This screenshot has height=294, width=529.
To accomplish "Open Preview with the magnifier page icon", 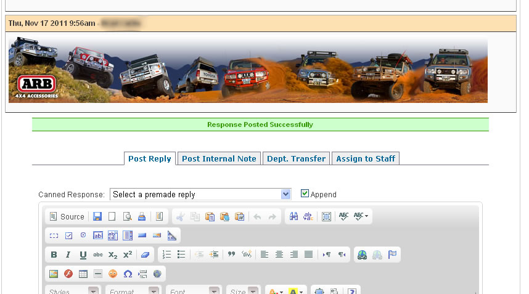I will click(127, 216).
